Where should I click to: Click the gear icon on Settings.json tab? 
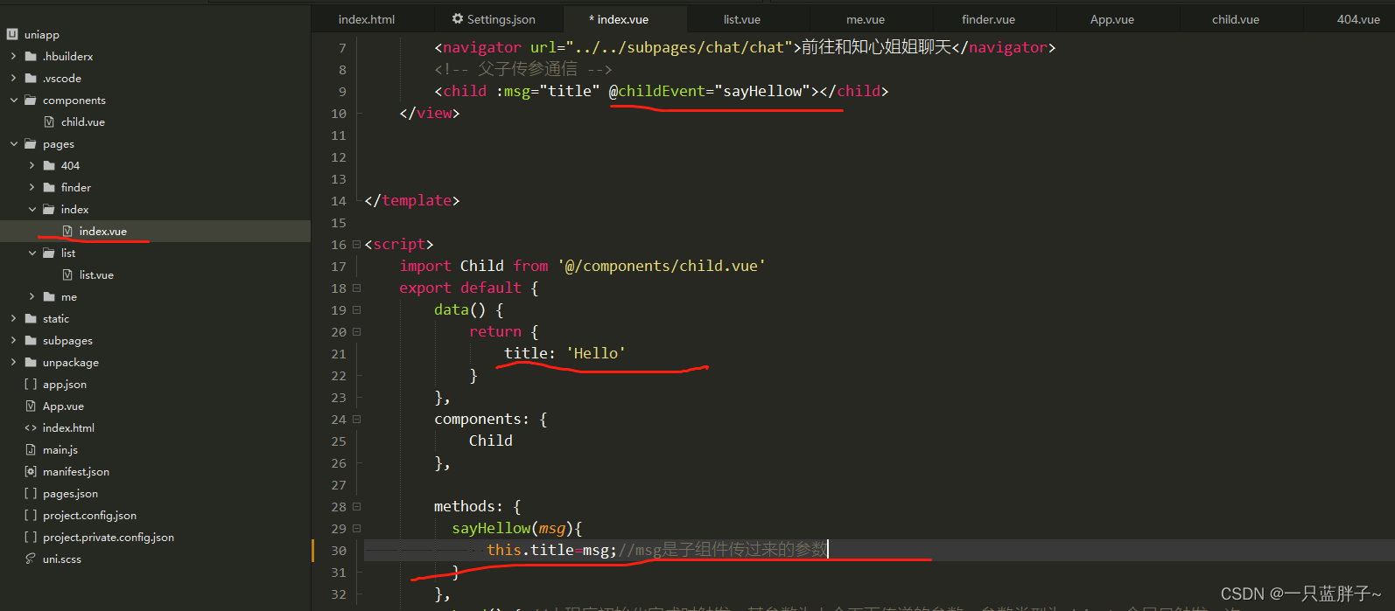click(x=458, y=18)
